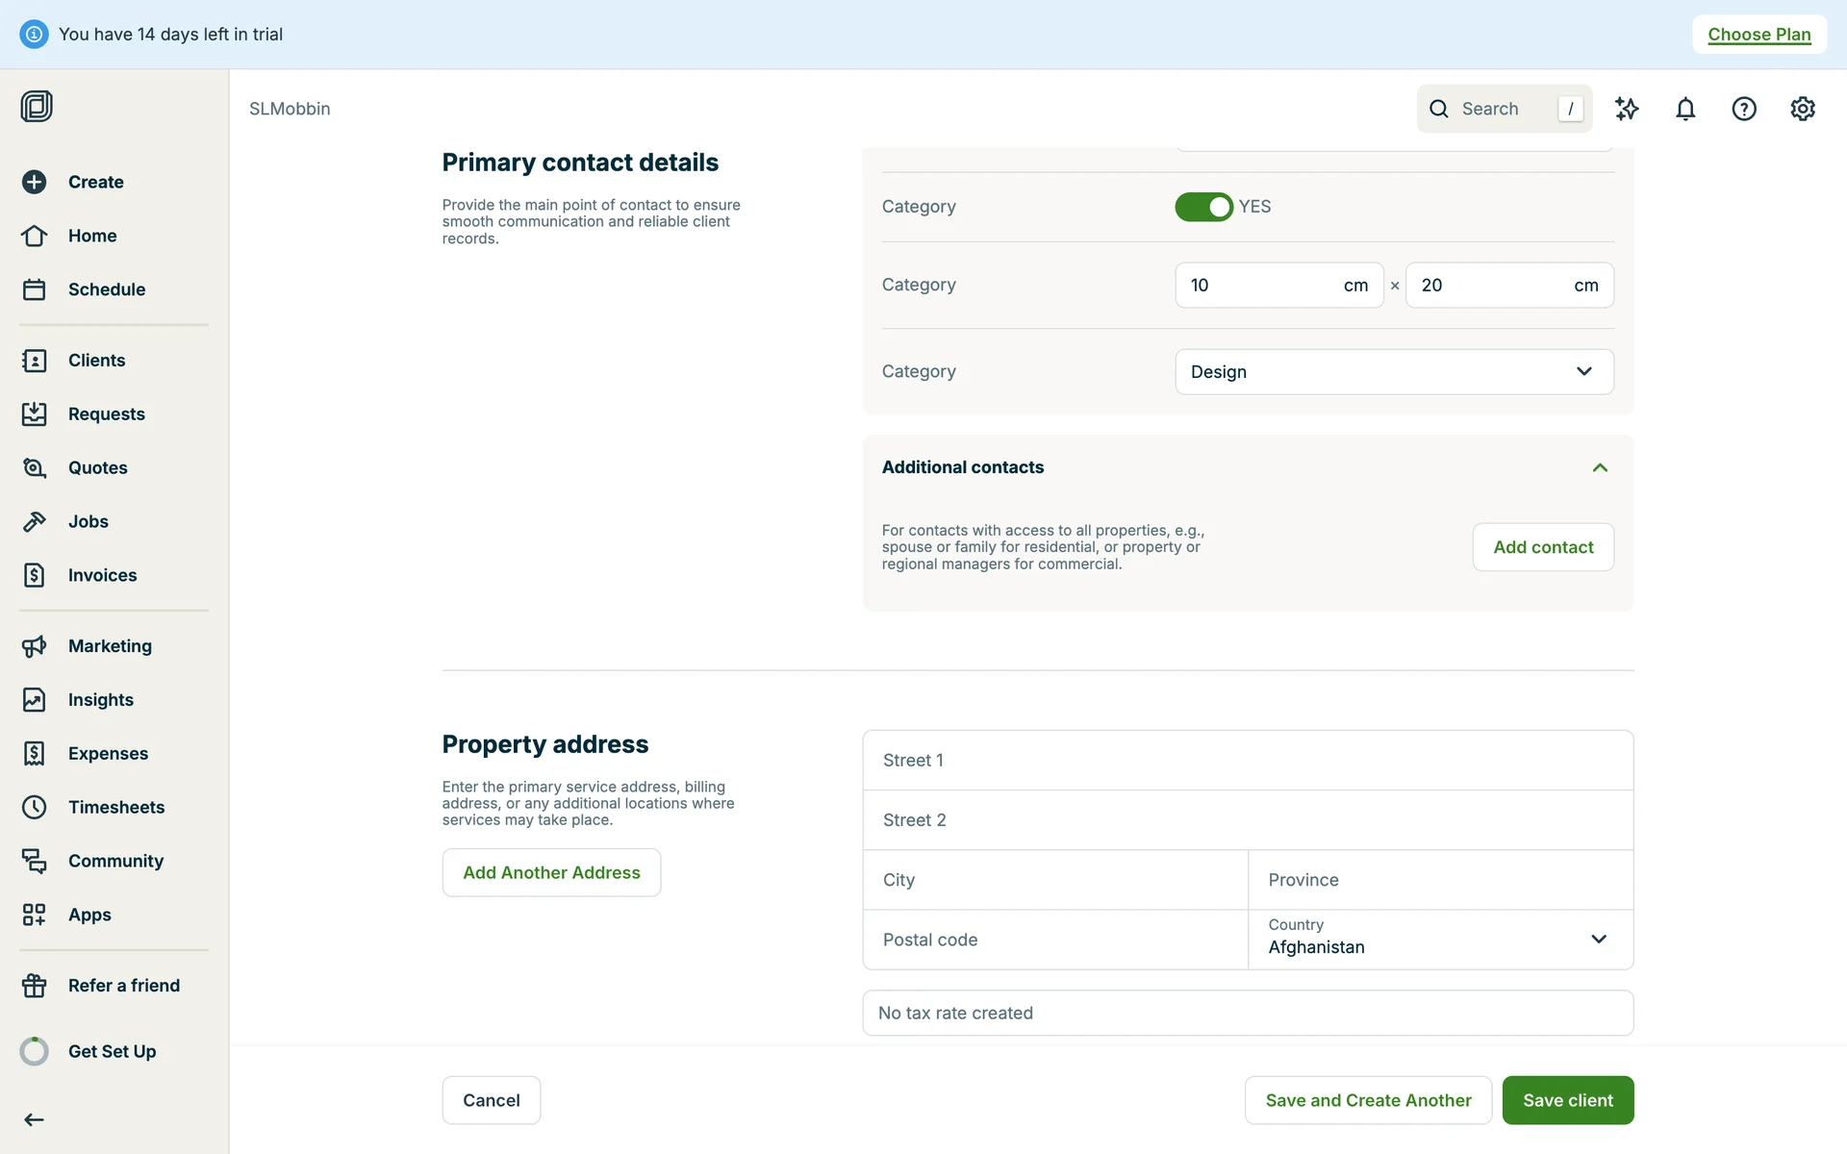Toggle the Category YES switch off
Viewport: 1847px width, 1154px height.
tap(1203, 207)
